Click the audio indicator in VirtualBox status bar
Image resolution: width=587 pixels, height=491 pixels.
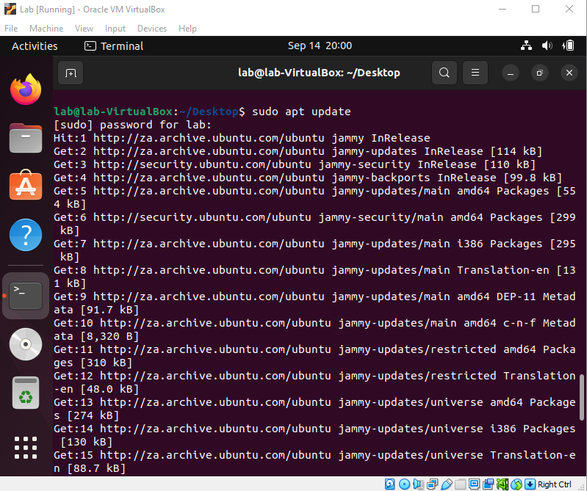point(418,484)
